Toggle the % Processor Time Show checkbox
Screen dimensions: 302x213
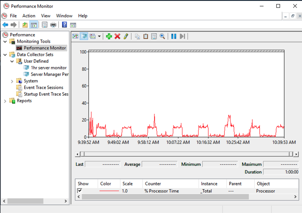80,191
